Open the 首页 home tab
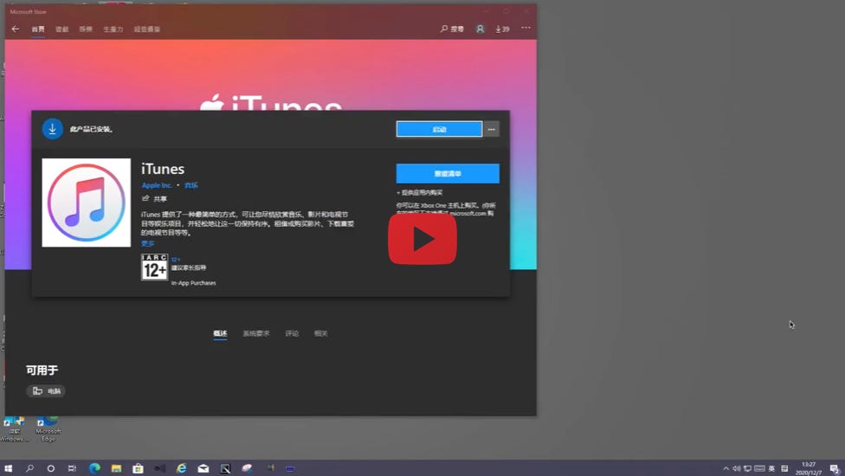 [x=38, y=29]
